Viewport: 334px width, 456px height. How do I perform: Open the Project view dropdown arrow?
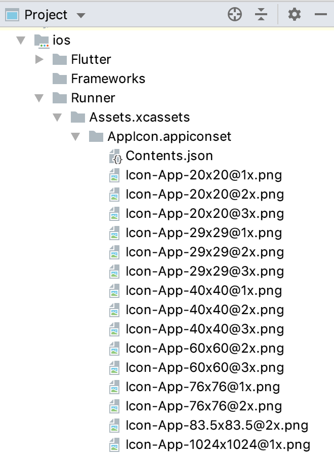tap(81, 15)
